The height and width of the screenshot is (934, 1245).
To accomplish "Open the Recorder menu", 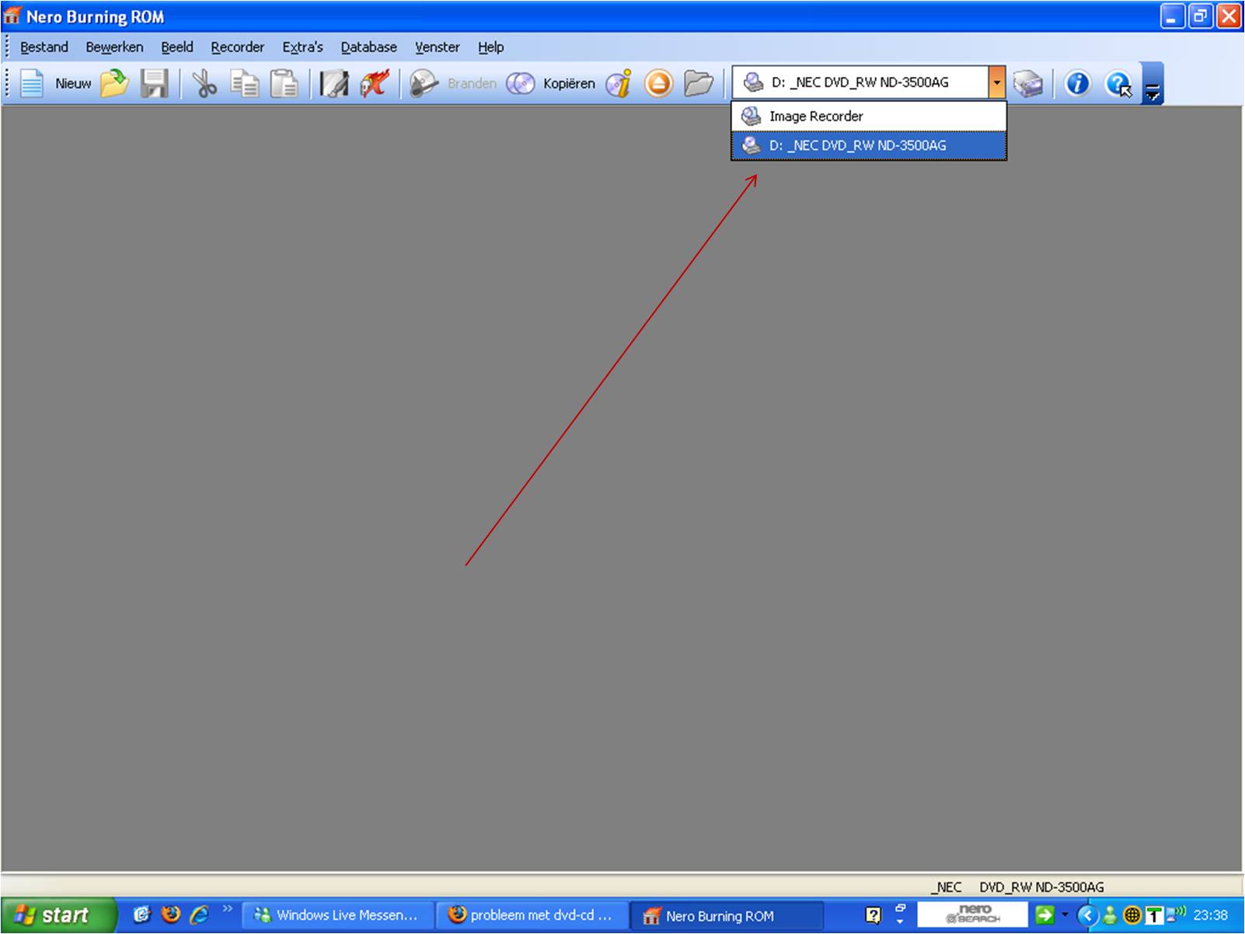I will point(238,47).
